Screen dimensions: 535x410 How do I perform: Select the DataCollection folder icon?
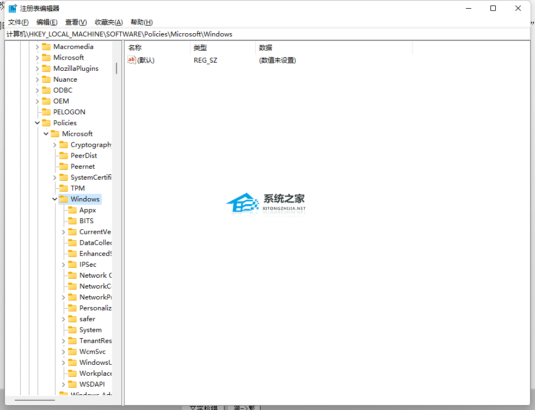pyautogui.click(x=72, y=243)
